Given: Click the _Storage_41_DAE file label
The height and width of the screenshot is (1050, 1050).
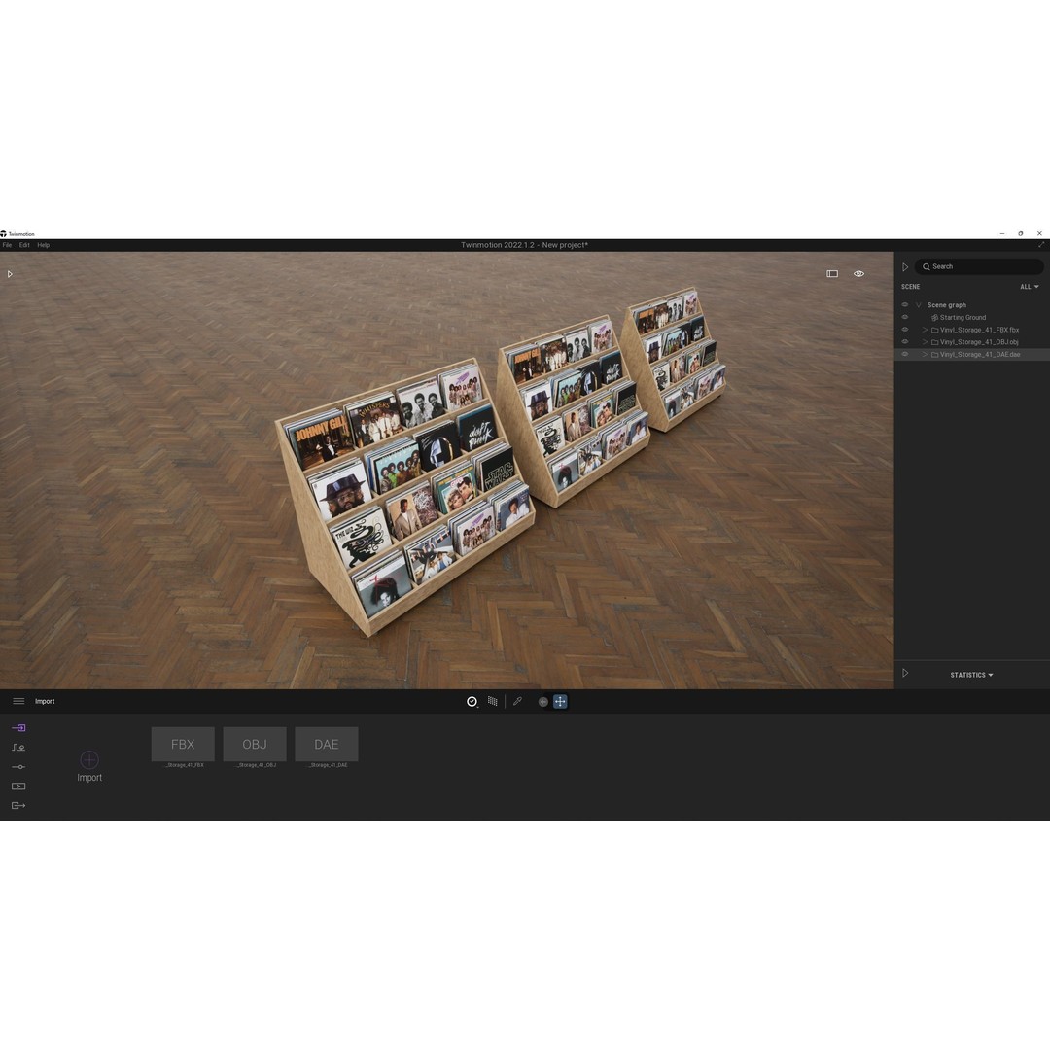Looking at the screenshot, I should coord(329,765).
